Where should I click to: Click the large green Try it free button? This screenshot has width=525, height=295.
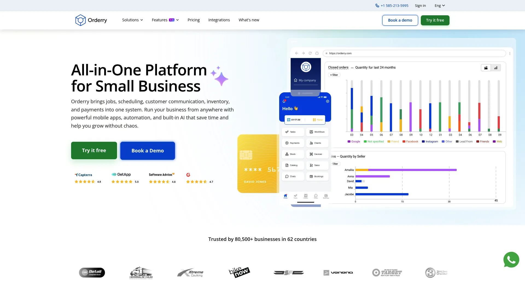click(x=94, y=151)
